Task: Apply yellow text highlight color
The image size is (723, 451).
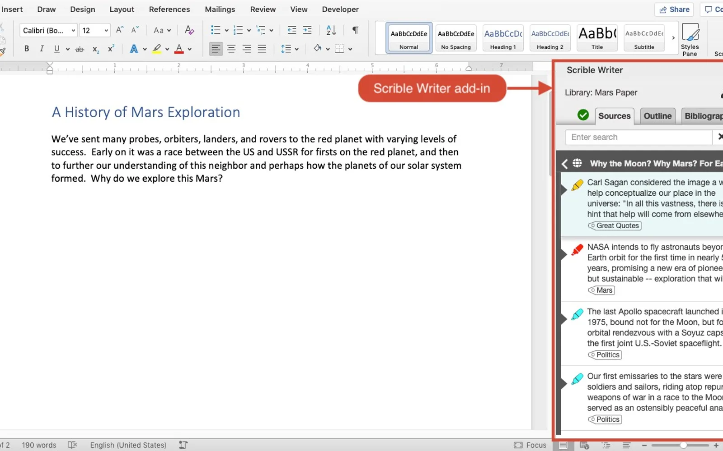Action: tap(157, 49)
